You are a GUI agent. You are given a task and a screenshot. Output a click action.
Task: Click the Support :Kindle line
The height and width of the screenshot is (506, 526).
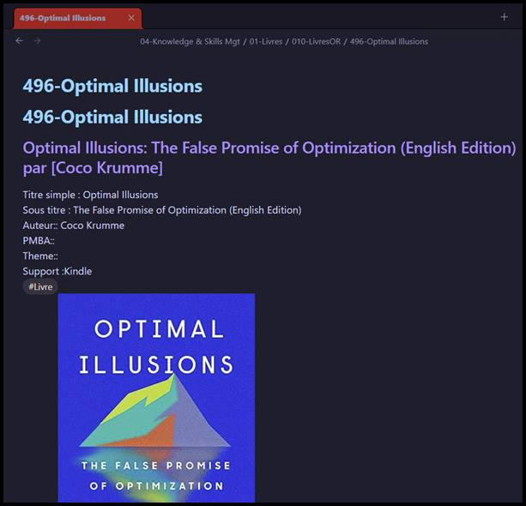57,271
